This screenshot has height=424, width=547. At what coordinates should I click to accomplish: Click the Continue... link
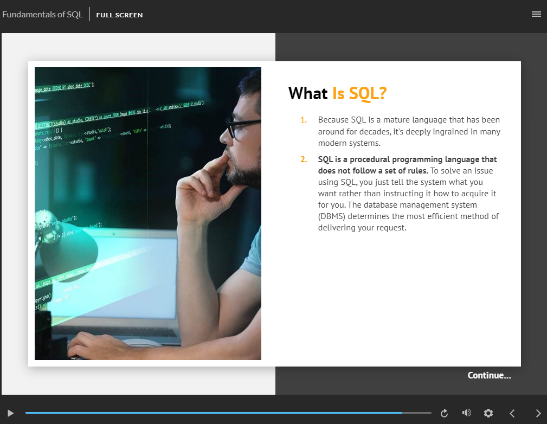(x=489, y=375)
